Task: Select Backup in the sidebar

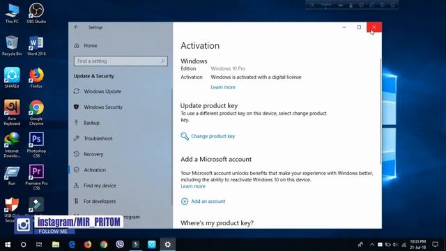Action: 86,123
